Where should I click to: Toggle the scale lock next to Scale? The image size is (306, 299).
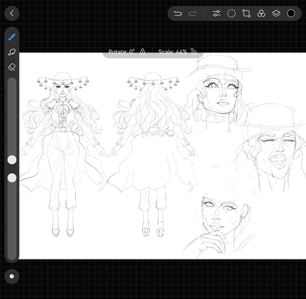[x=194, y=52]
